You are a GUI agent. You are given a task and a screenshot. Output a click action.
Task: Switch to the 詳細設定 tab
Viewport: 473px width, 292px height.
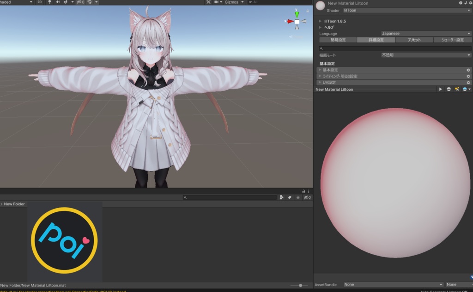(x=376, y=40)
